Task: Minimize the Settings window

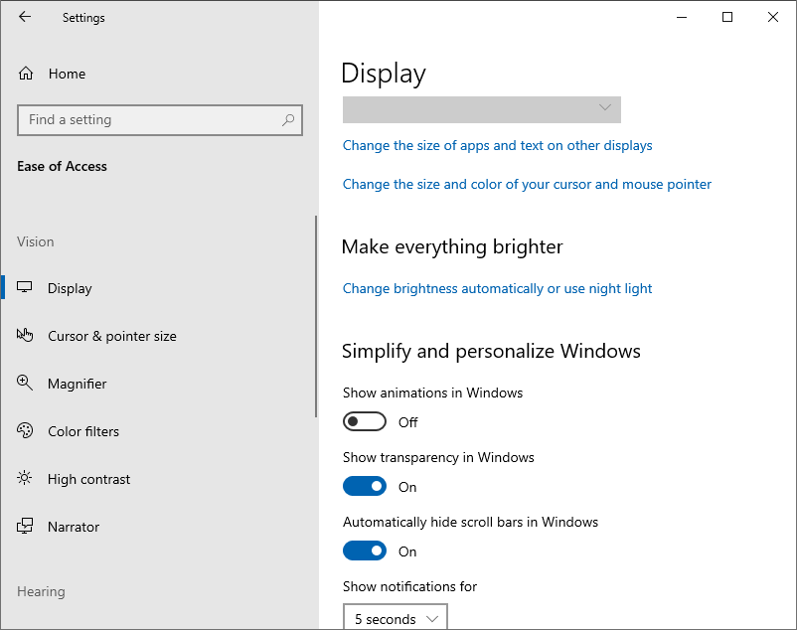Action: coord(682,17)
